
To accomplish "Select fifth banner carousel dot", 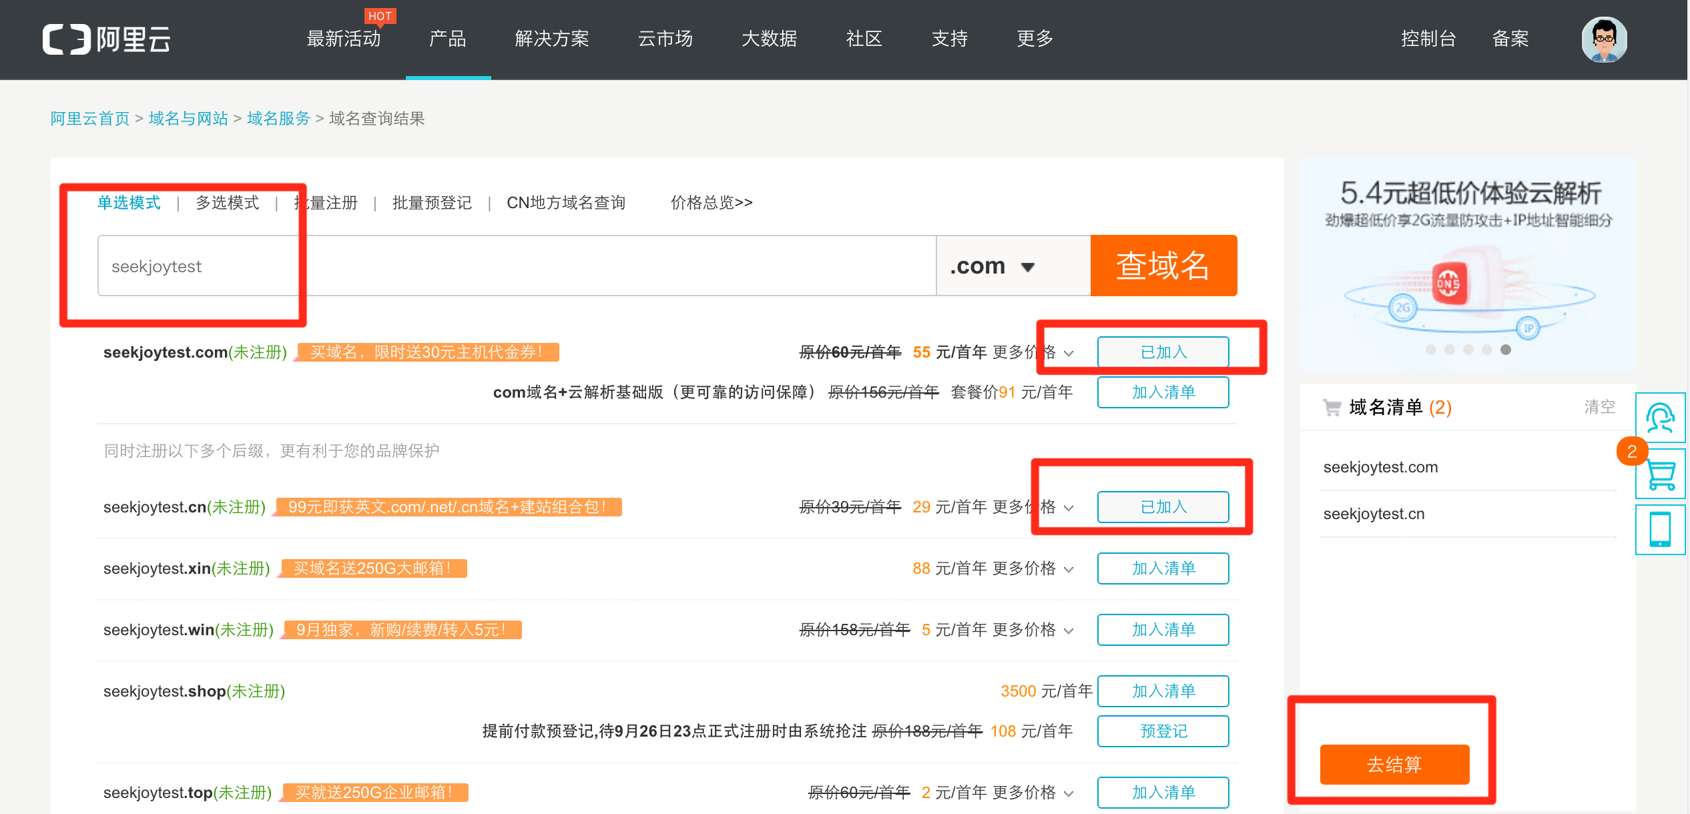I will (x=1505, y=350).
